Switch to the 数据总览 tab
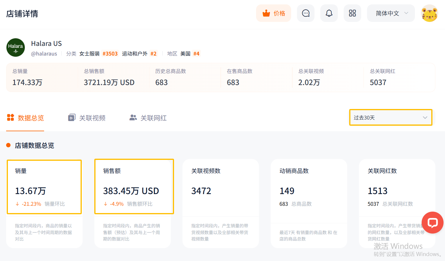 pos(25,118)
